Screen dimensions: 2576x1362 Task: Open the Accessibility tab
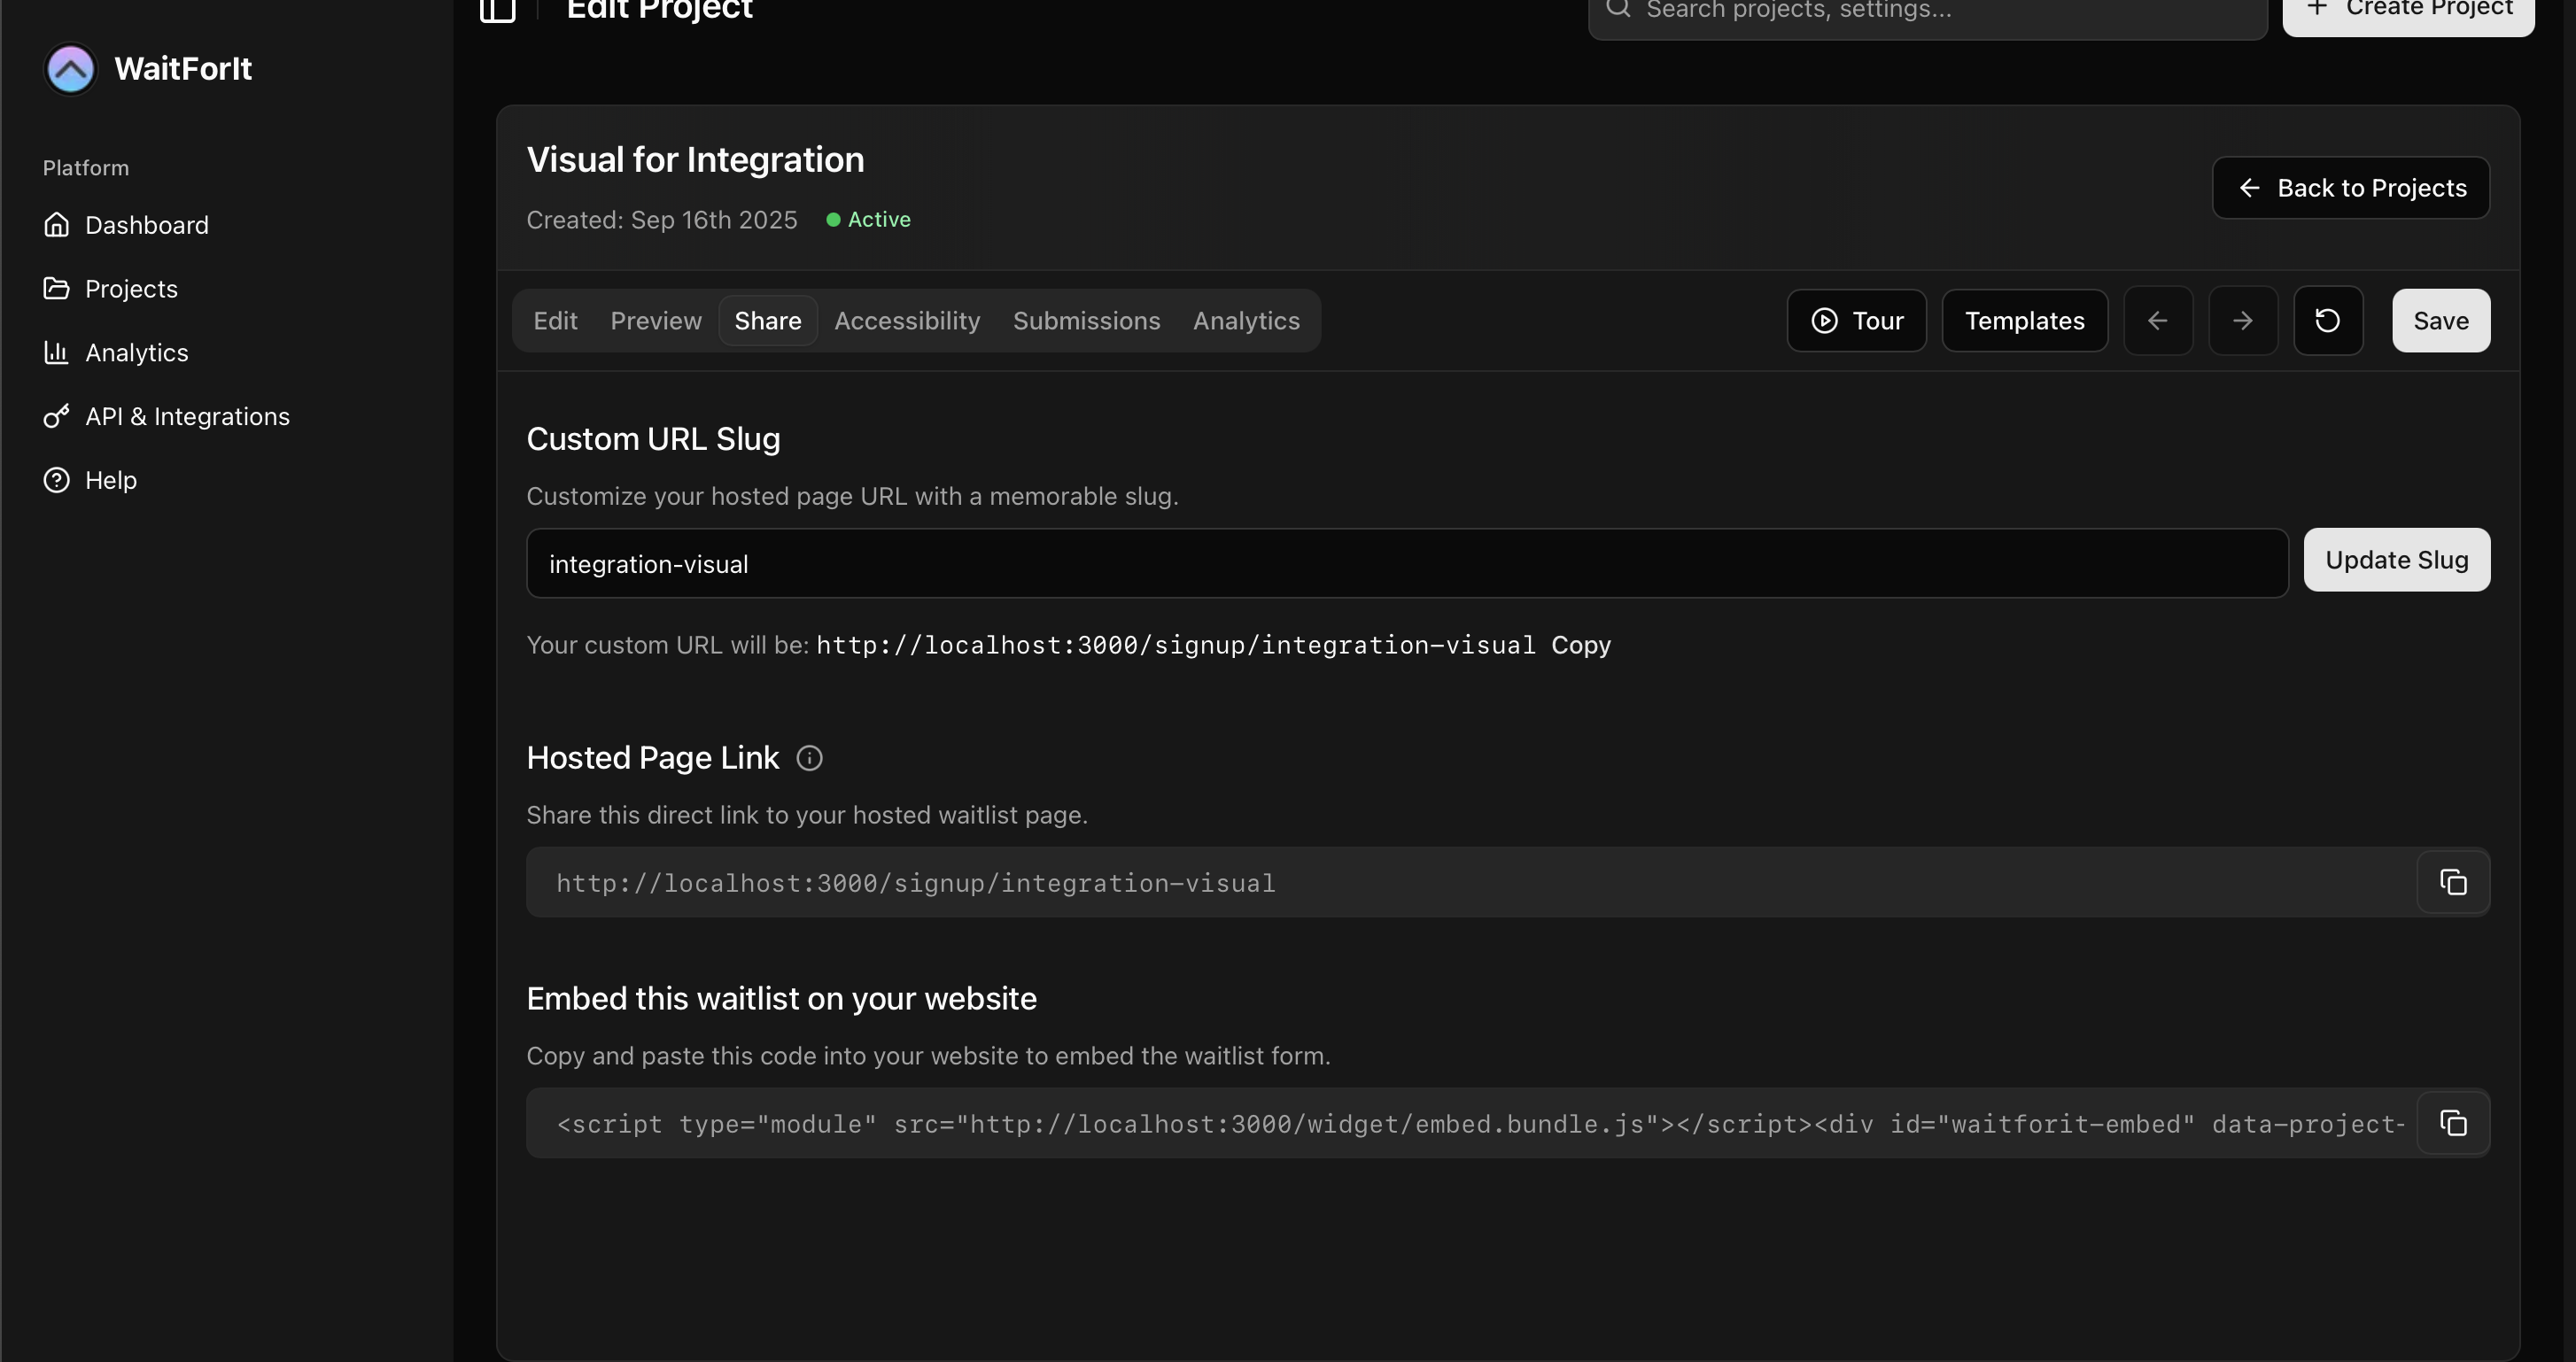(906, 321)
